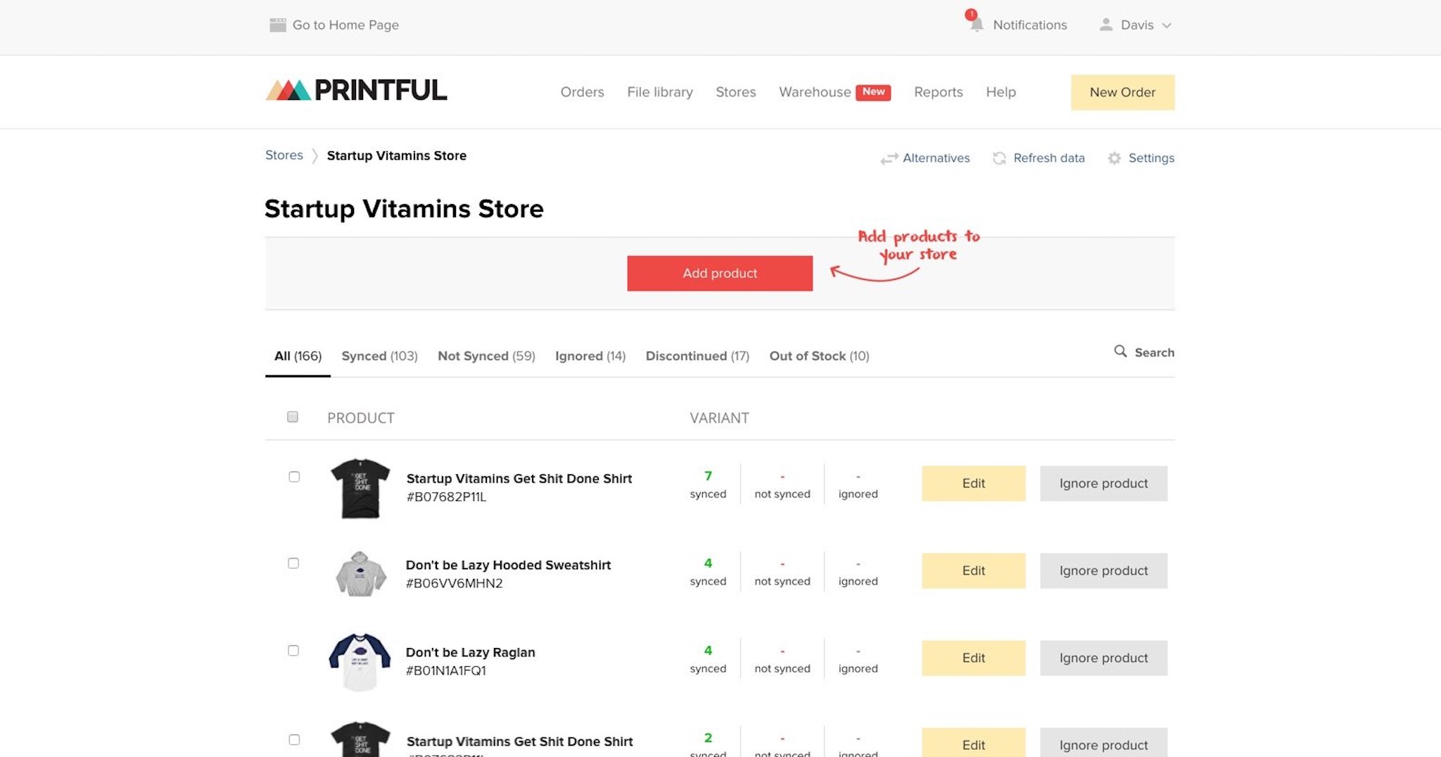The image size is (1441, 757).
Task: Switch to the Synced (103) tab
Action: pos(379,356)
